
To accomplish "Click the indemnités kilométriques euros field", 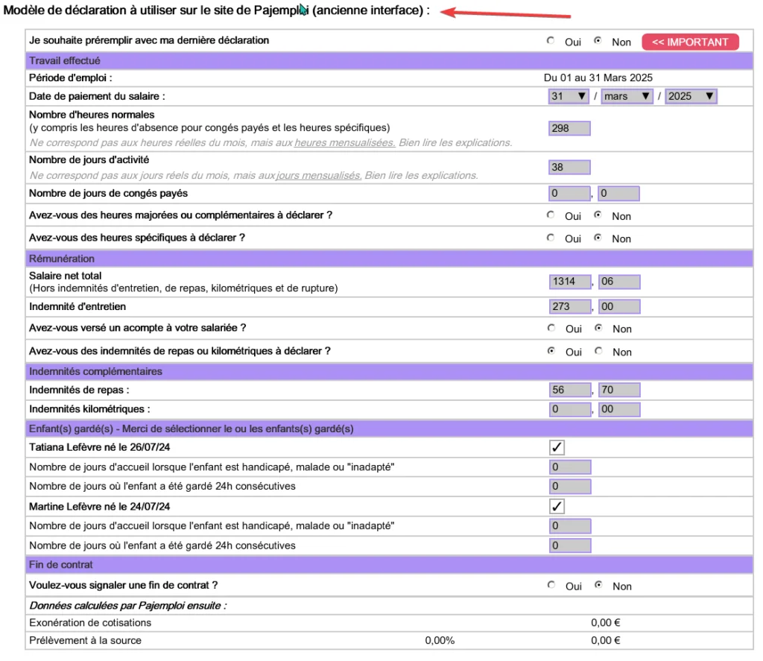I will pos(570,409).
